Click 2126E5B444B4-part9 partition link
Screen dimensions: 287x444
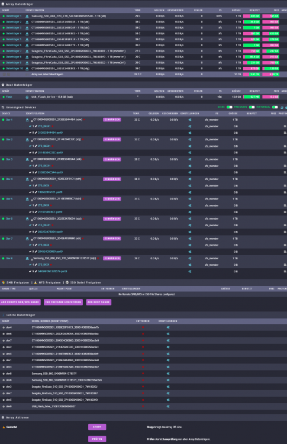point(50,133)
